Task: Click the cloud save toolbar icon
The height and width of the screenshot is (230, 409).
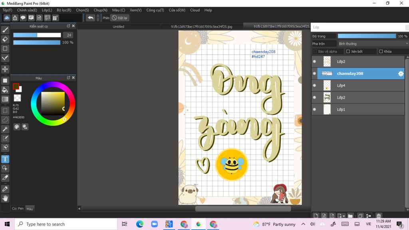Action: point(7,18)
